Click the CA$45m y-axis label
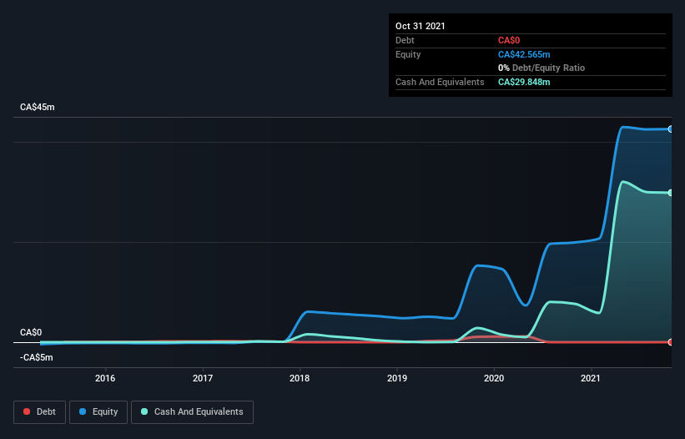This screenshot has width=685, height=439. point(38,107)
